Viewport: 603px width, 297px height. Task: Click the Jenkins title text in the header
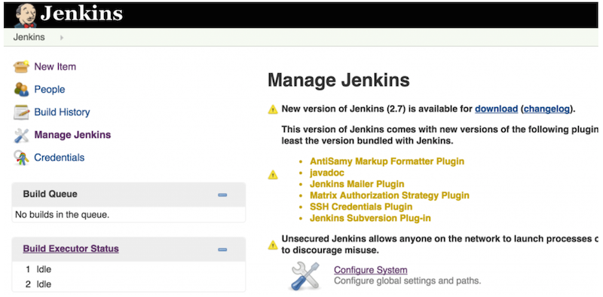coord(81,14)
